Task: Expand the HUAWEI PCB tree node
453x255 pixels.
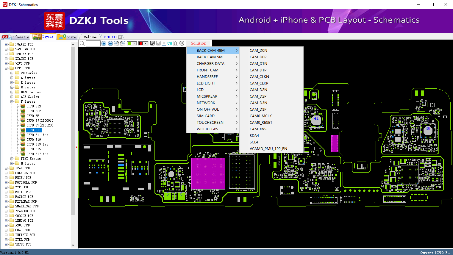Action: (6, 44)
